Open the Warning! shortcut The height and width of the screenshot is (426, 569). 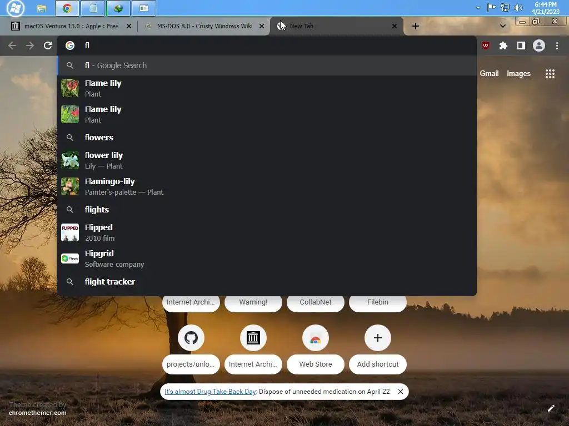[253, 302]
